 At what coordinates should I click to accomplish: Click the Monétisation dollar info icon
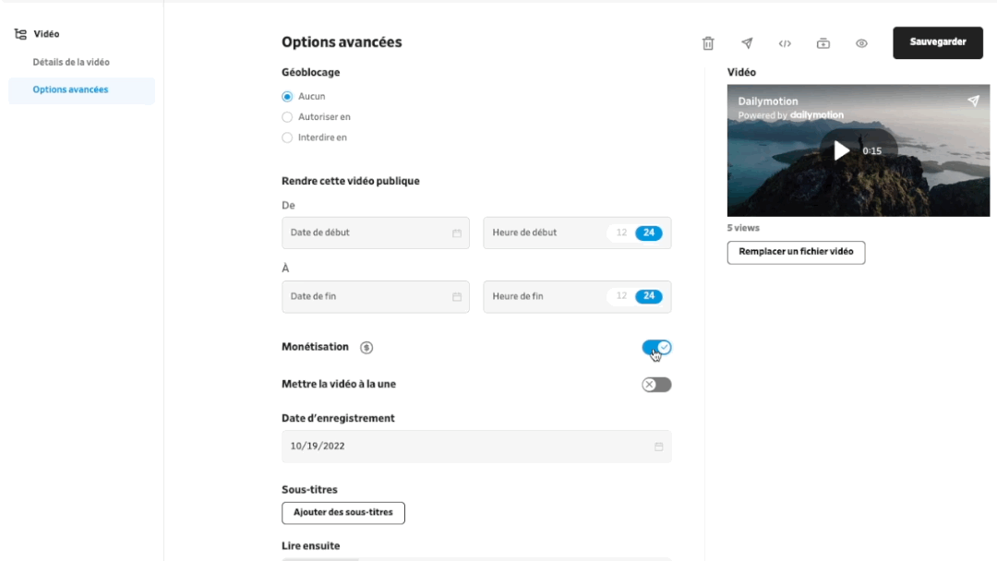pyautogui.click(x=366, y=348)
